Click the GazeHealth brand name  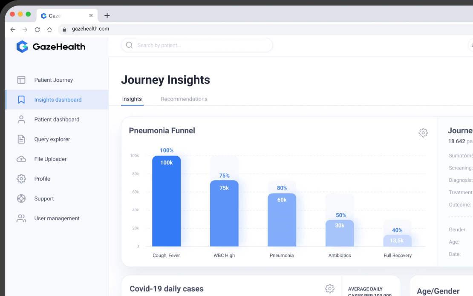point(59,47)
